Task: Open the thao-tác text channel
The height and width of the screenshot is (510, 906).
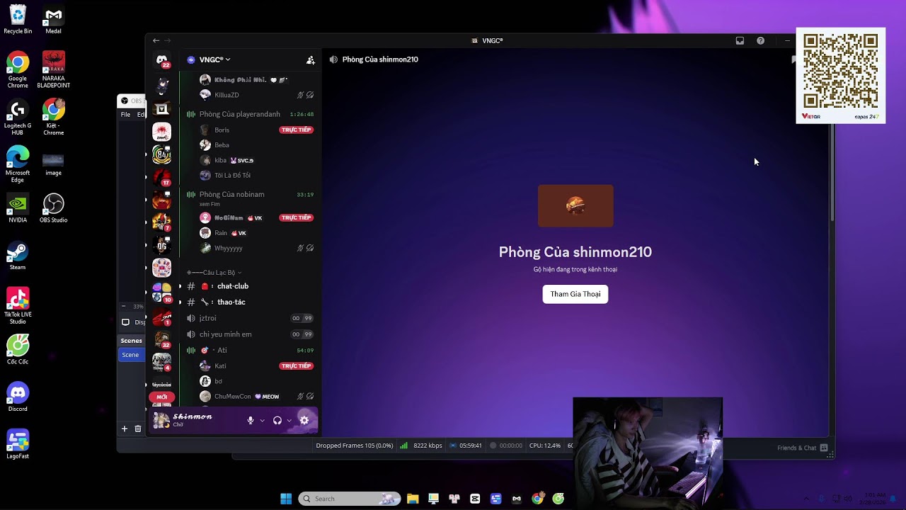Action: 231,302
